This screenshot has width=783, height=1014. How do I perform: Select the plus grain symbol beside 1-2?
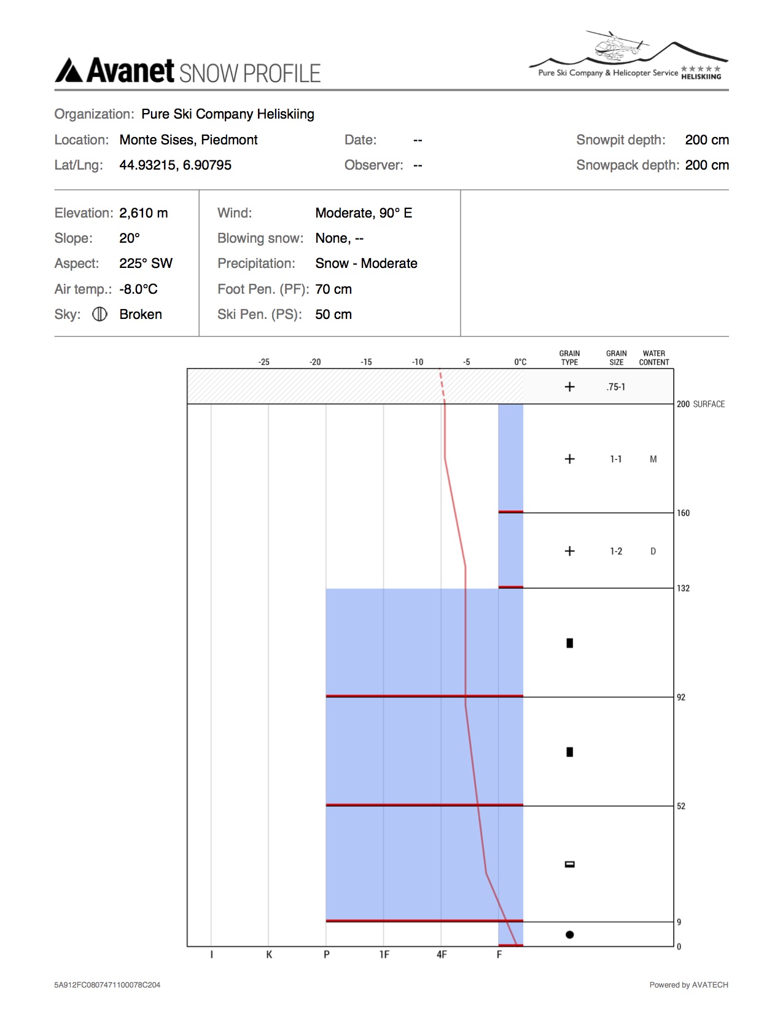point(569,551)
